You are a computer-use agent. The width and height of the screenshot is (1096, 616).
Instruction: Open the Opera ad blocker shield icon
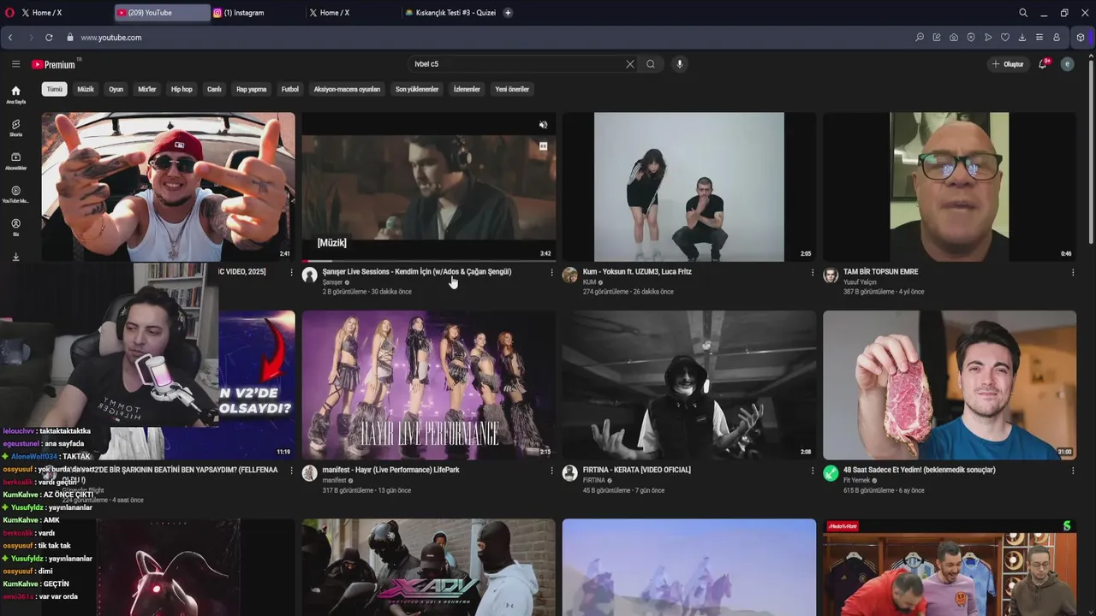pos(971,38)
